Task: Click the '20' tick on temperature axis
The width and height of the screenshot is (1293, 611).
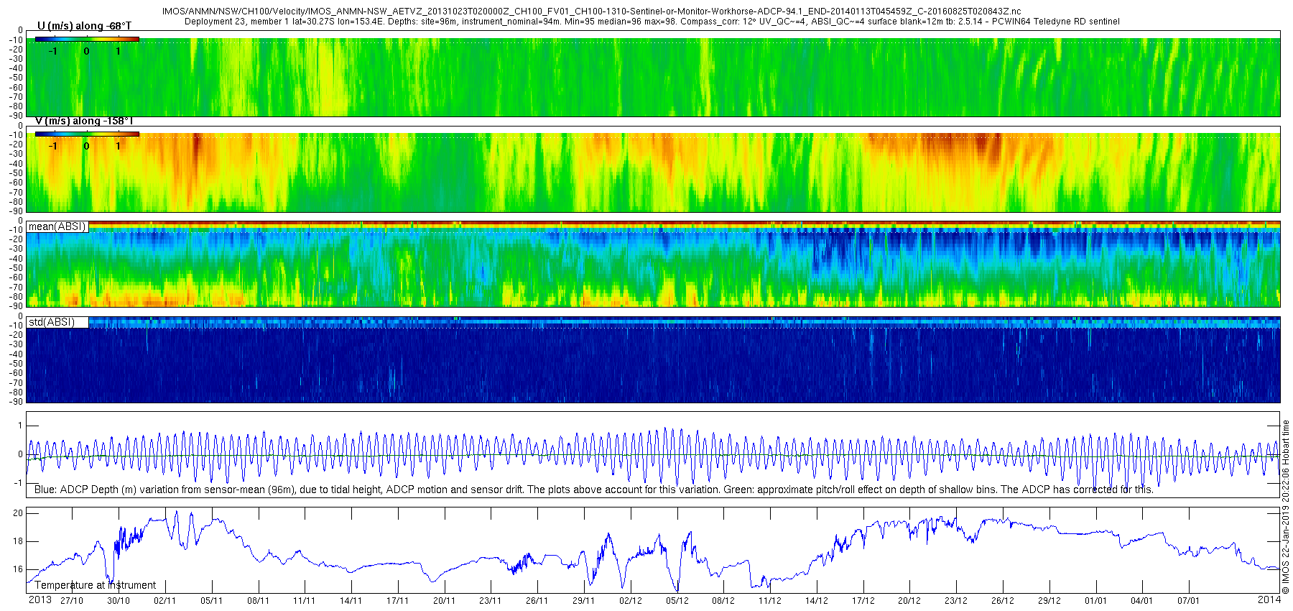Action: [x=19, y=513]
